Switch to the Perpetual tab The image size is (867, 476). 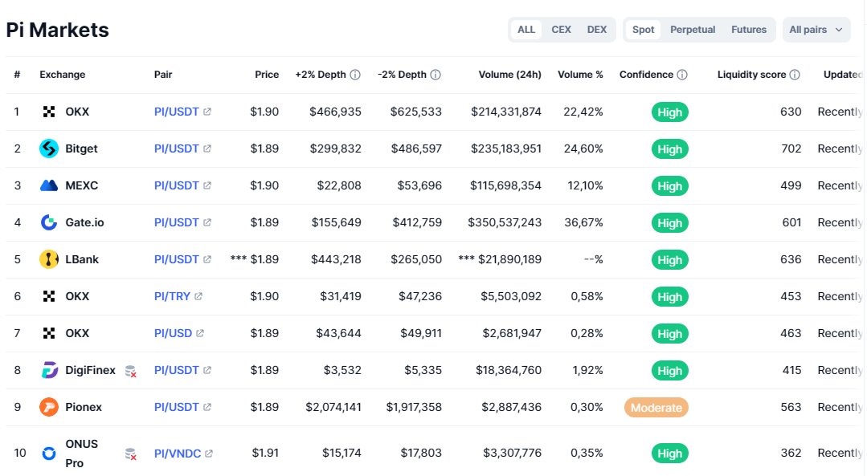(x=693, y=30)
